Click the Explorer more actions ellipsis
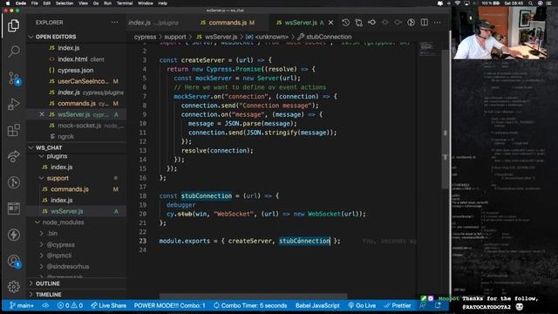 pyautogui.click(x=114, y=23)
